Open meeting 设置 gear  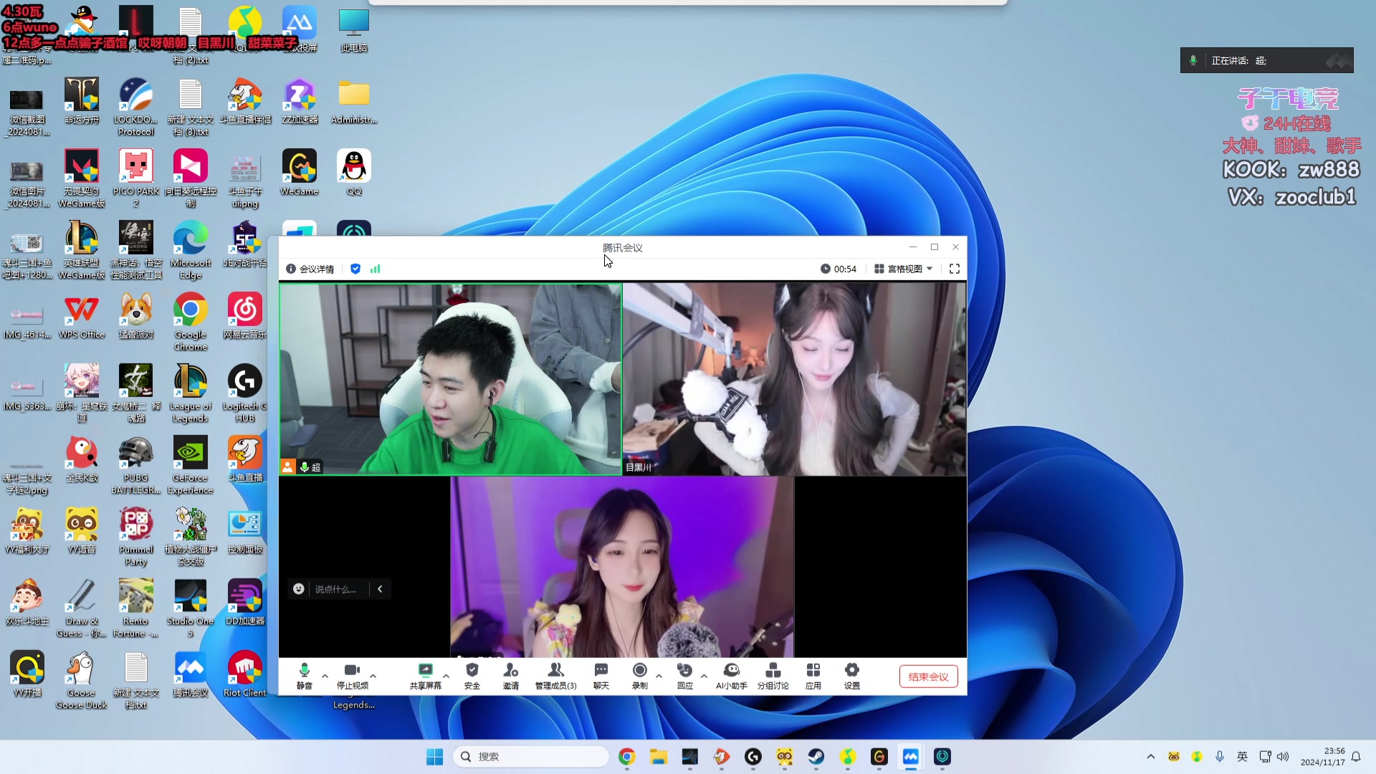(x=851, y=676)
